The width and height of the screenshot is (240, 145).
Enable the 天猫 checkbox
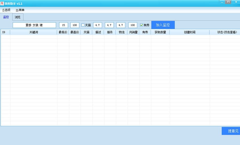(x=83, y=25)
